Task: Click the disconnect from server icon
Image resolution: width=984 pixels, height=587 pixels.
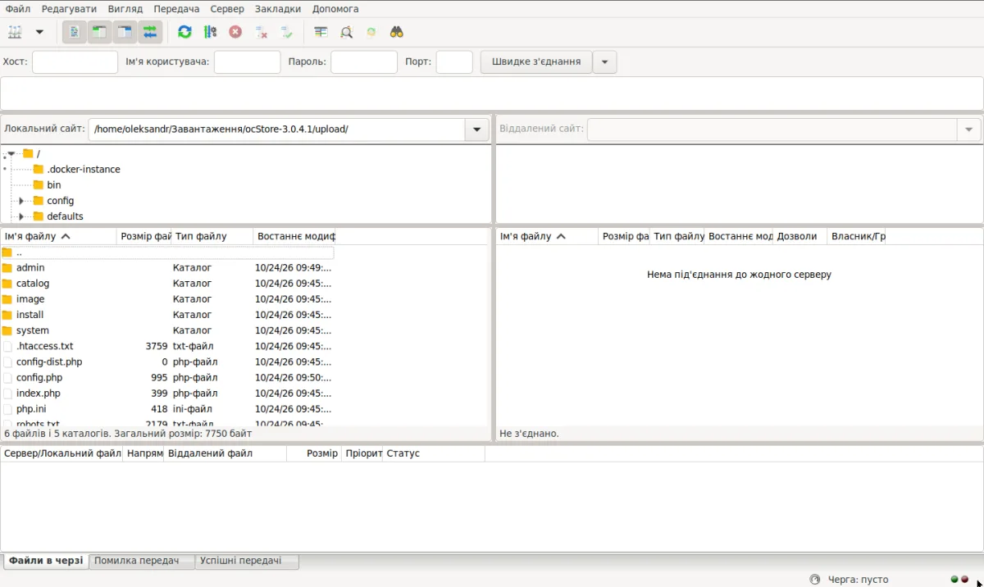Action: (261, 32)
